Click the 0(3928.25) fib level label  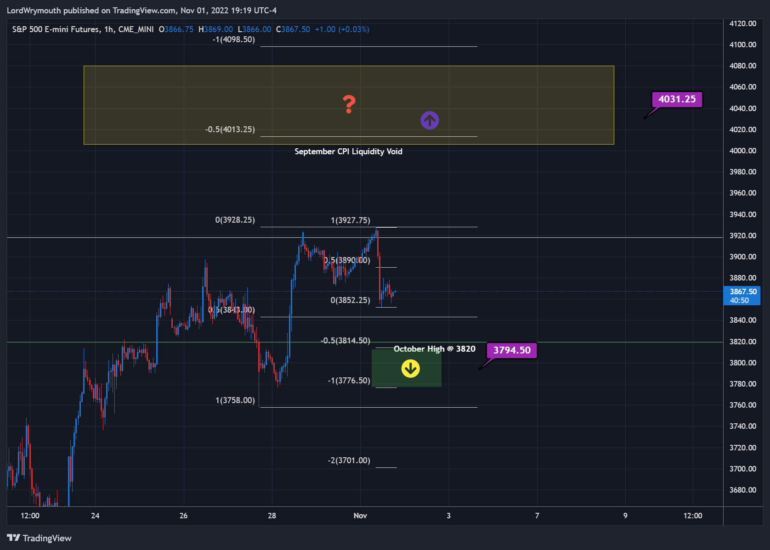[235, 220]
